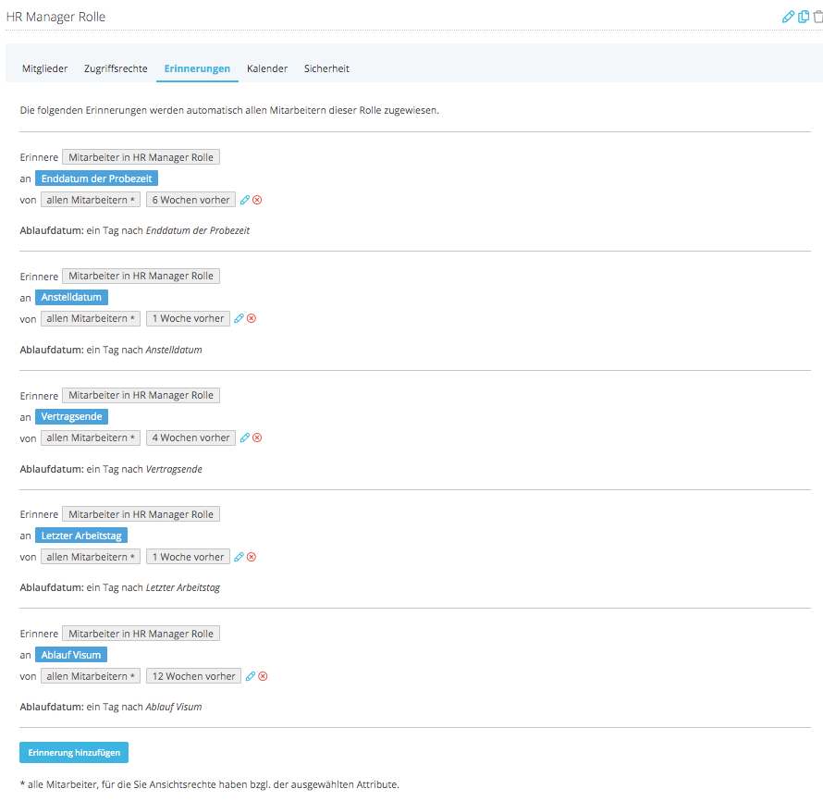Screen dimensions: 823x801
Task: Click the Erinnerung hinzufügen button
Action: (x=74, y=752)
